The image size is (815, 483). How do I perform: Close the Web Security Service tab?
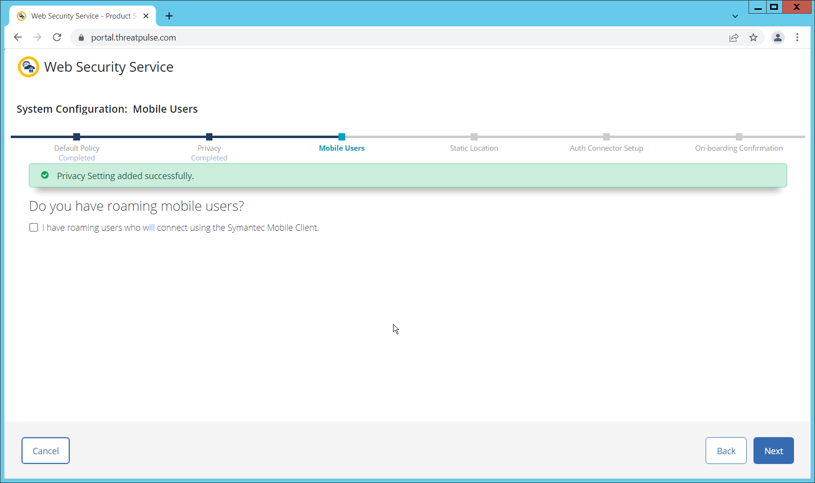[x=146, y=16]
